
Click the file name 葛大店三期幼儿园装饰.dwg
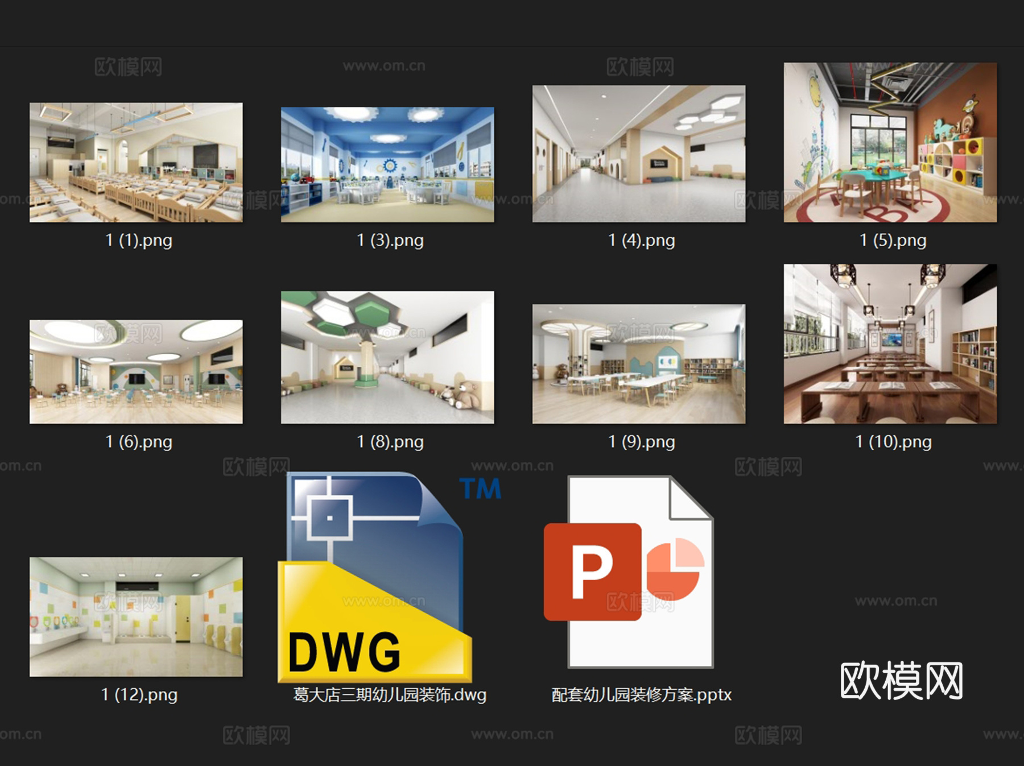pos(390,694)
